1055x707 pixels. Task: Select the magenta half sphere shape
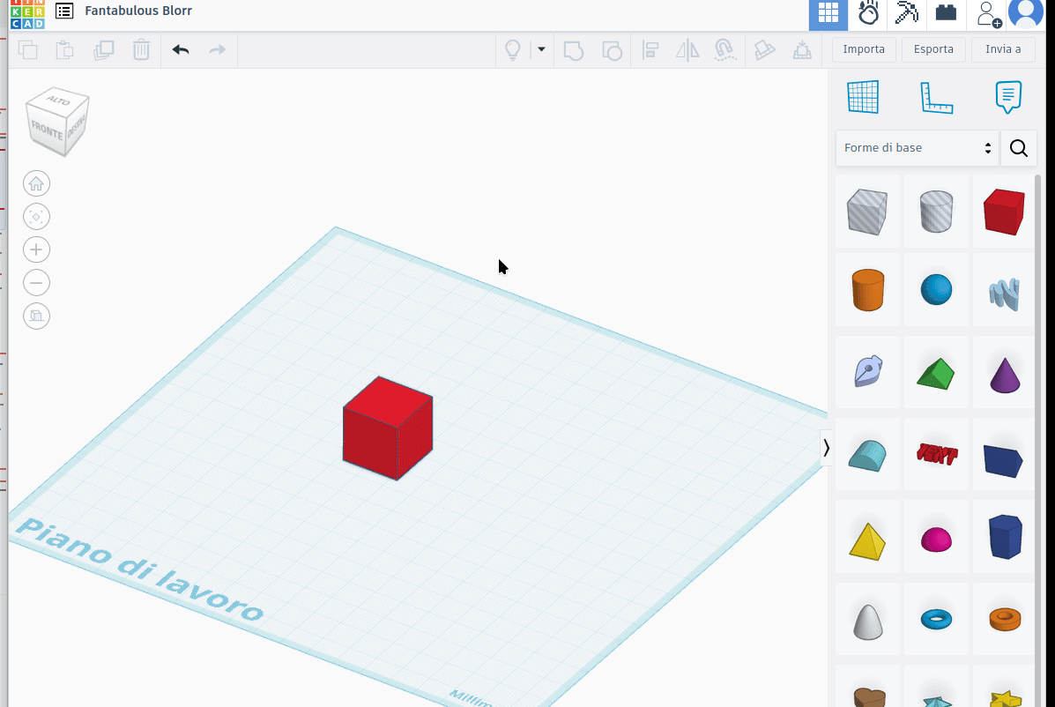936,540
